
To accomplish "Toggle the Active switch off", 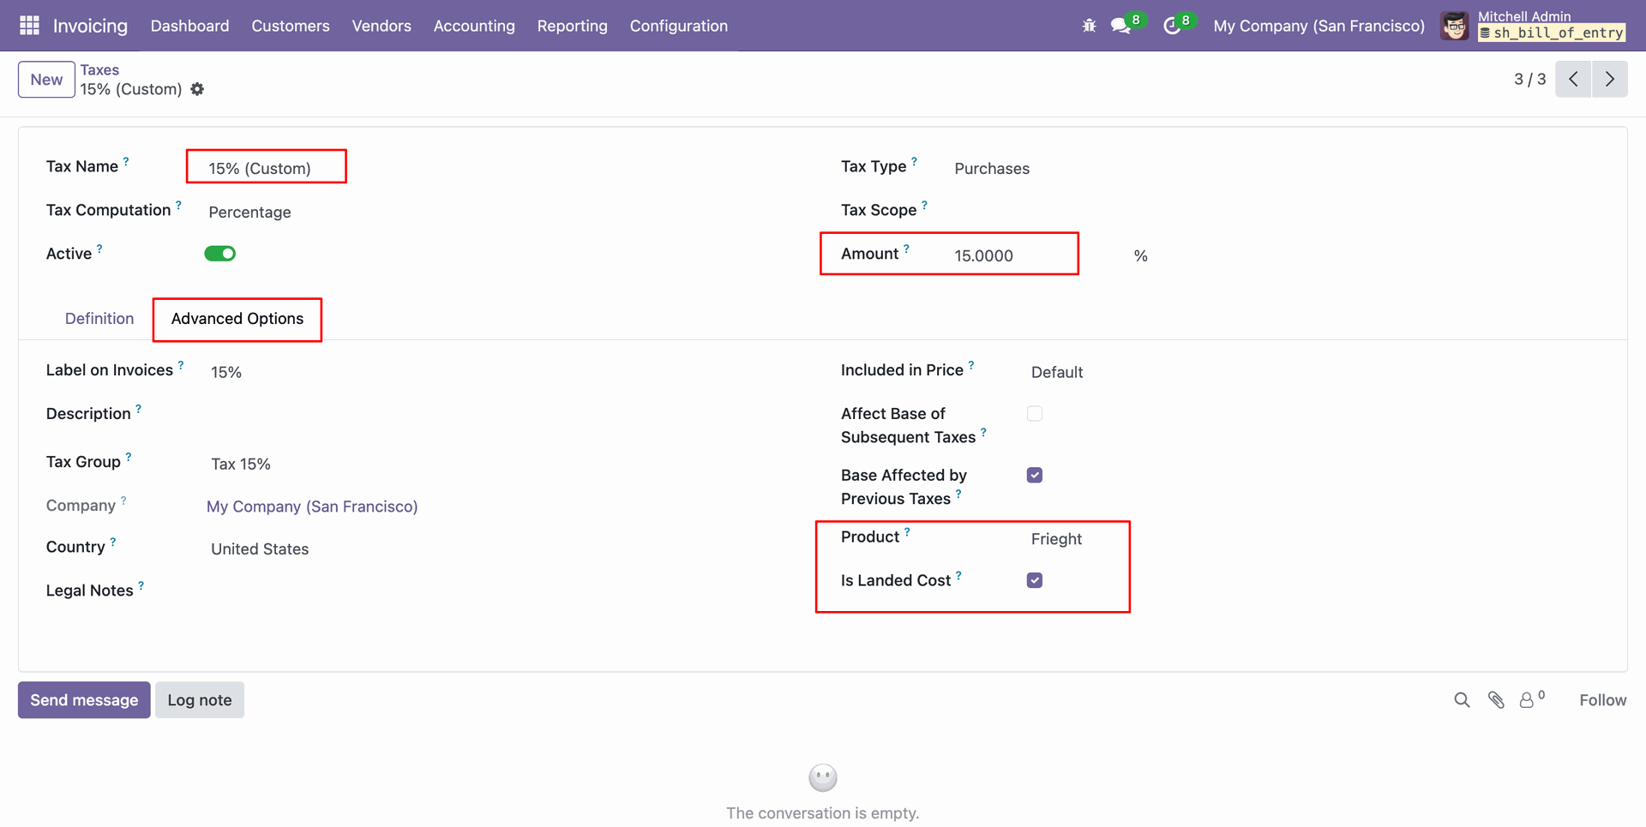I will click(219, 254).
